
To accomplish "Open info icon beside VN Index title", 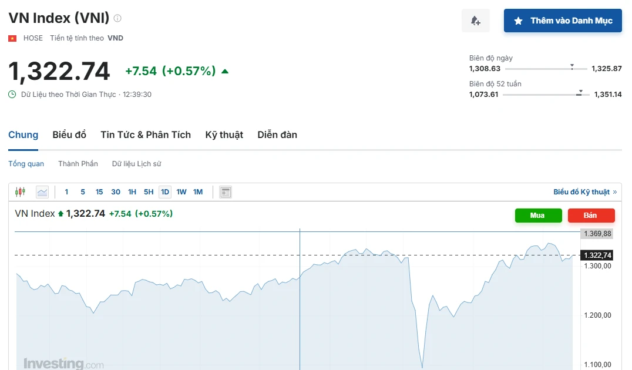I will point(117,18).
